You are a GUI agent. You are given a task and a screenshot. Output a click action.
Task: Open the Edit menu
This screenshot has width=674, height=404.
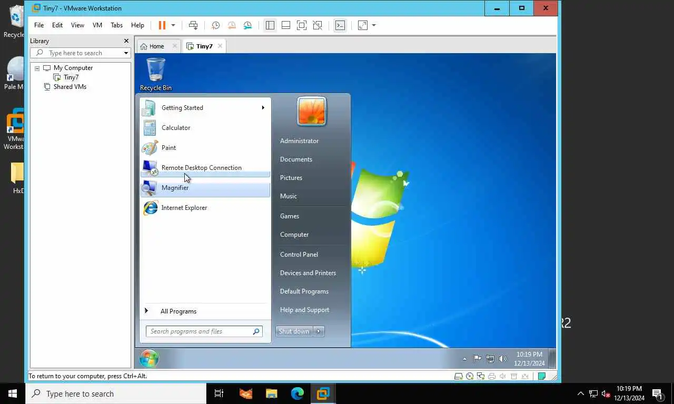[x=57, y=25]
